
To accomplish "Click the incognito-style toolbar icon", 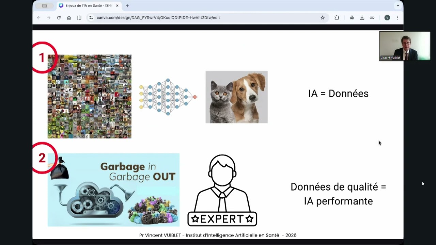I will pyautogui.click(x=352, y=18).
